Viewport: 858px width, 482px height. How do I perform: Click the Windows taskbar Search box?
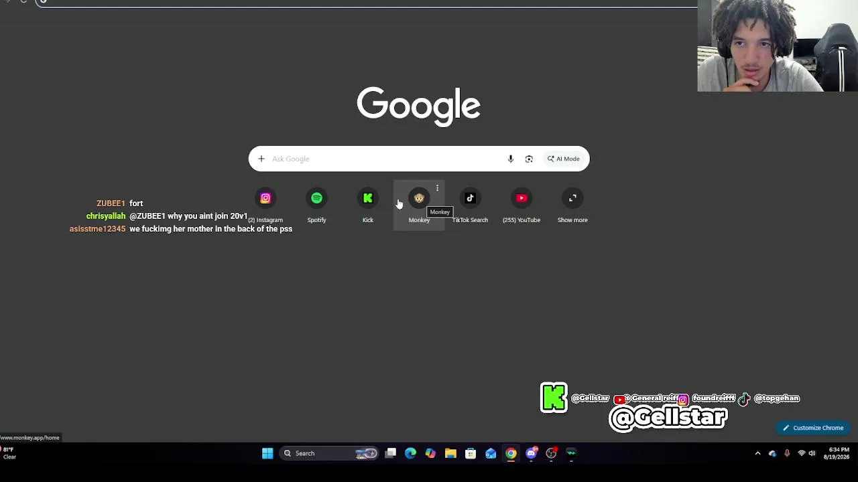pos(329,453)
